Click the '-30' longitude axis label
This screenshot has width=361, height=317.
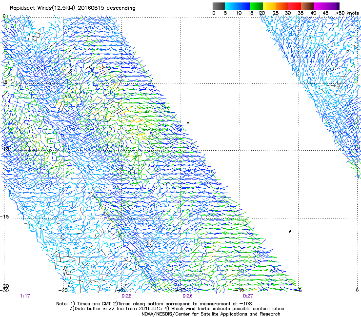(x=4, y=290)
